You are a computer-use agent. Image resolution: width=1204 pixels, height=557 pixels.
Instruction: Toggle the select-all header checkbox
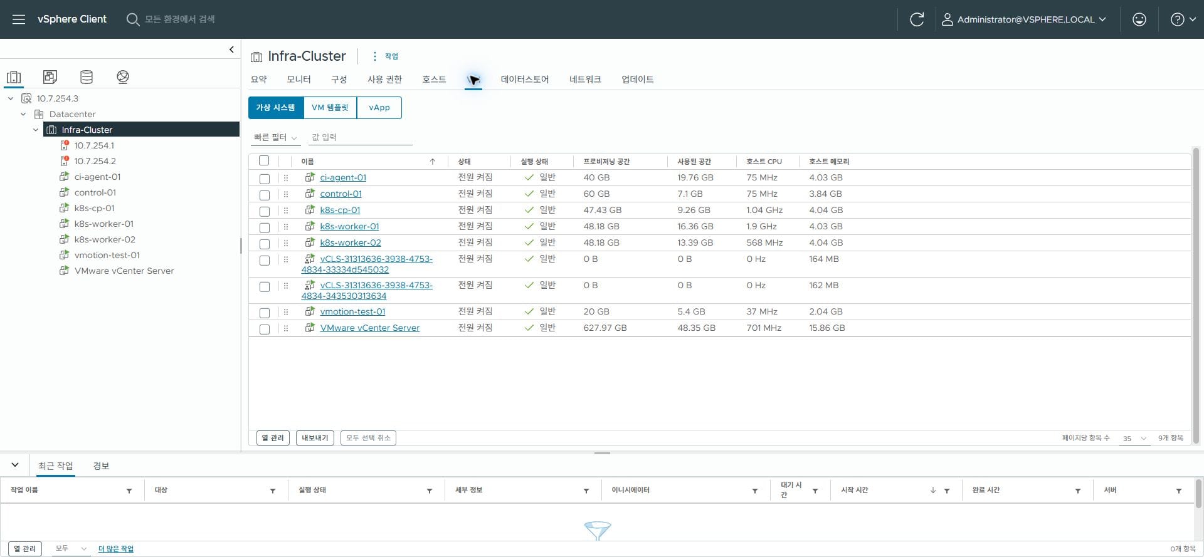pos(264,161)
